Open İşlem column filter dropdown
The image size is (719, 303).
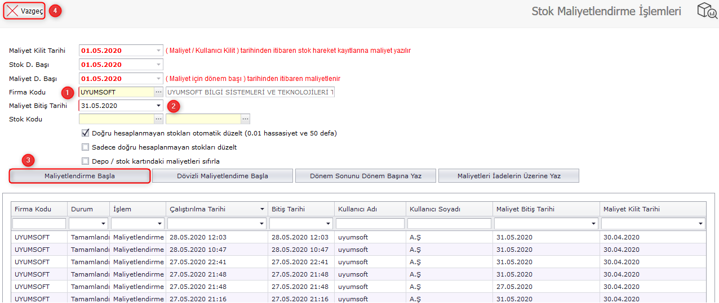159,224
